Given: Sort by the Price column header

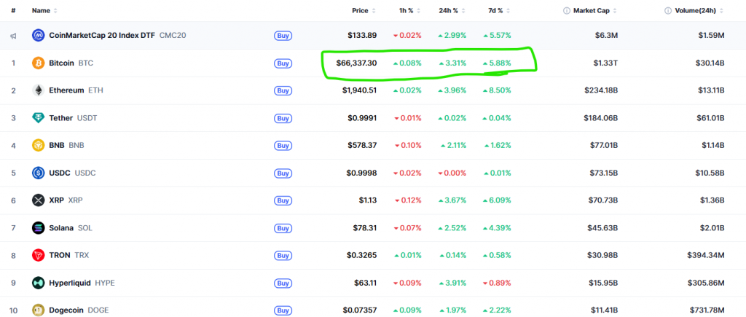Looking at the screenshot, I should click(x=364, y=10).
